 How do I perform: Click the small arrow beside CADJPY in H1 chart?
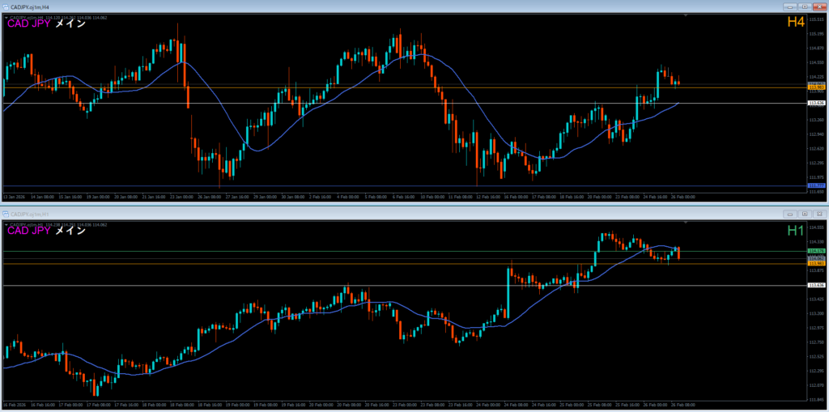coord(6,222)
